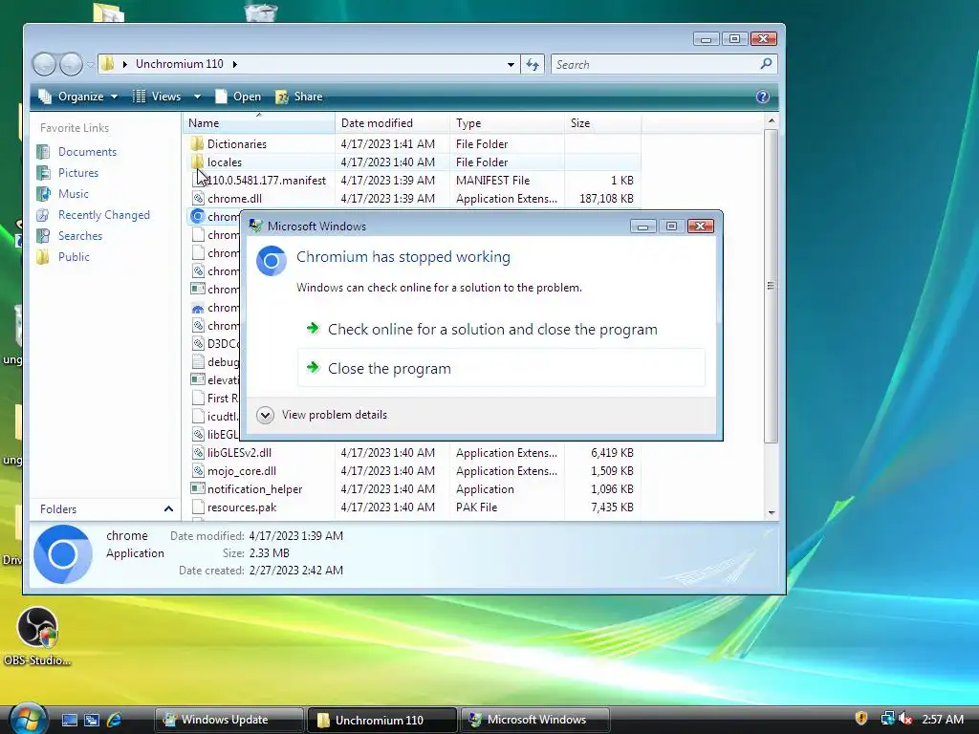The height and width of the screenshot is (734, 979).
Task: Expand View problem details
Action: tap(322, 415)
